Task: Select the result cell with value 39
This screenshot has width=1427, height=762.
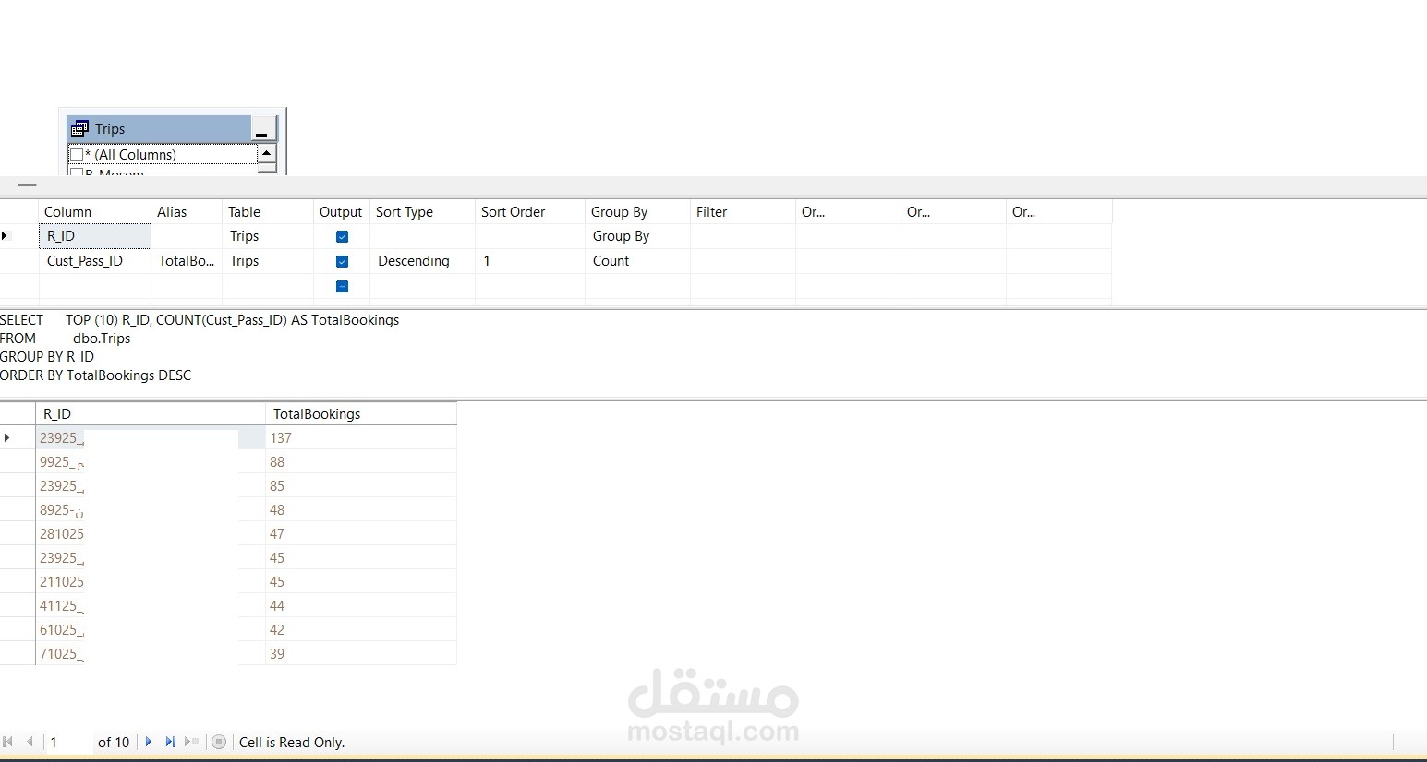Action: (x=361, y=654)
